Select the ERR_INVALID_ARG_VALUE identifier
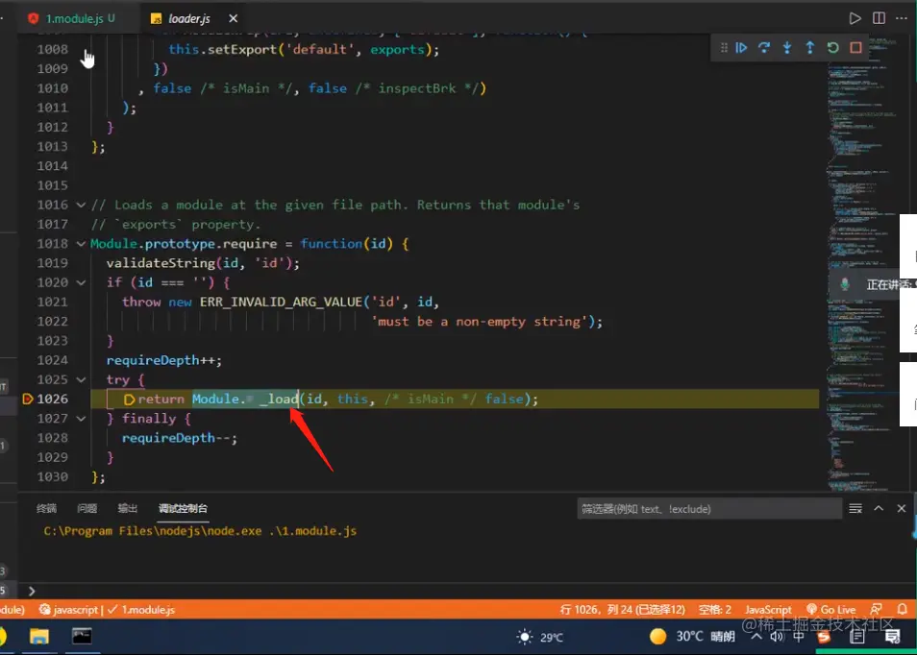This screenshot has height=655, width=917. click(x=281, y=303)
